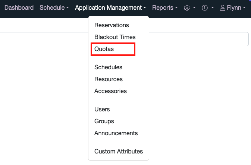Open the settings gear menu

[189, 8]
